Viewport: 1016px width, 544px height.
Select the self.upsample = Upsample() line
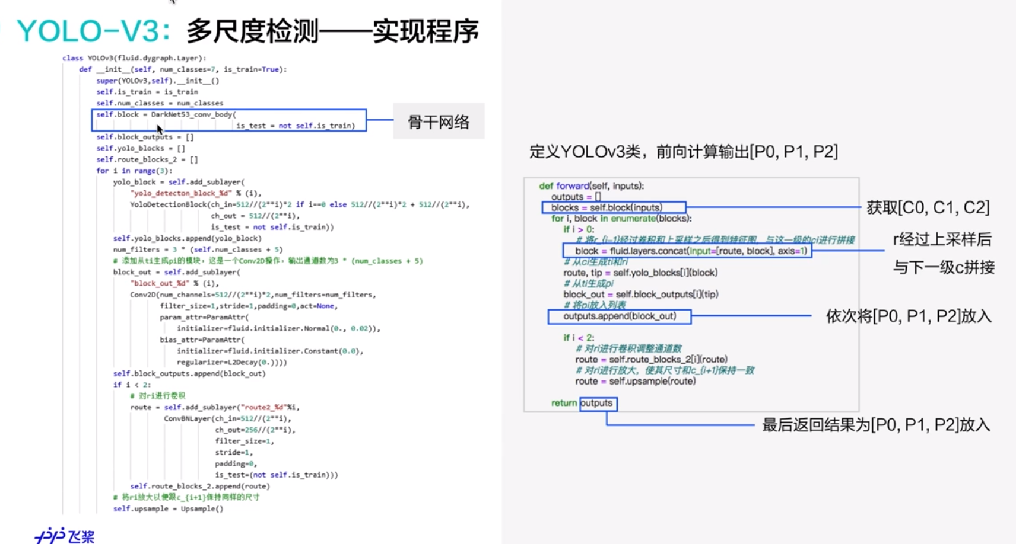(168, 508)
